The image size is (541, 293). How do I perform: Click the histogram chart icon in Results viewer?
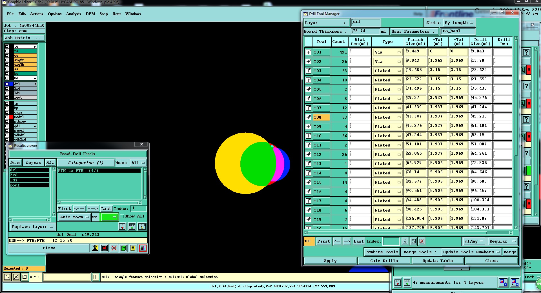(143, 248)
